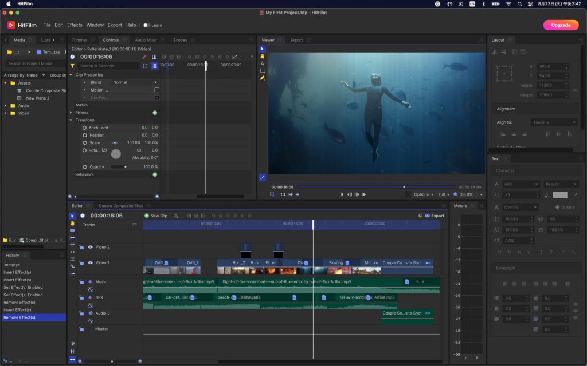The width and height of the screenshot is (587, 366).
Task: Click the New Clip button
Action: [156, 216]
